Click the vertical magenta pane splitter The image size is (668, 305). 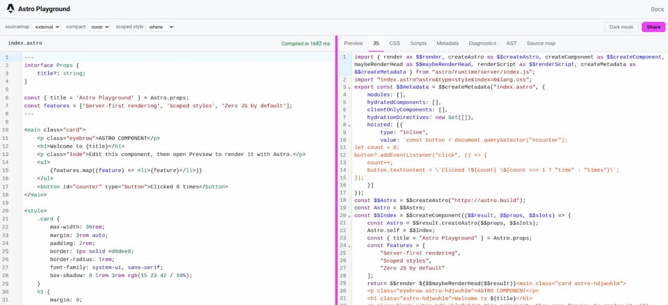(336, 171)
